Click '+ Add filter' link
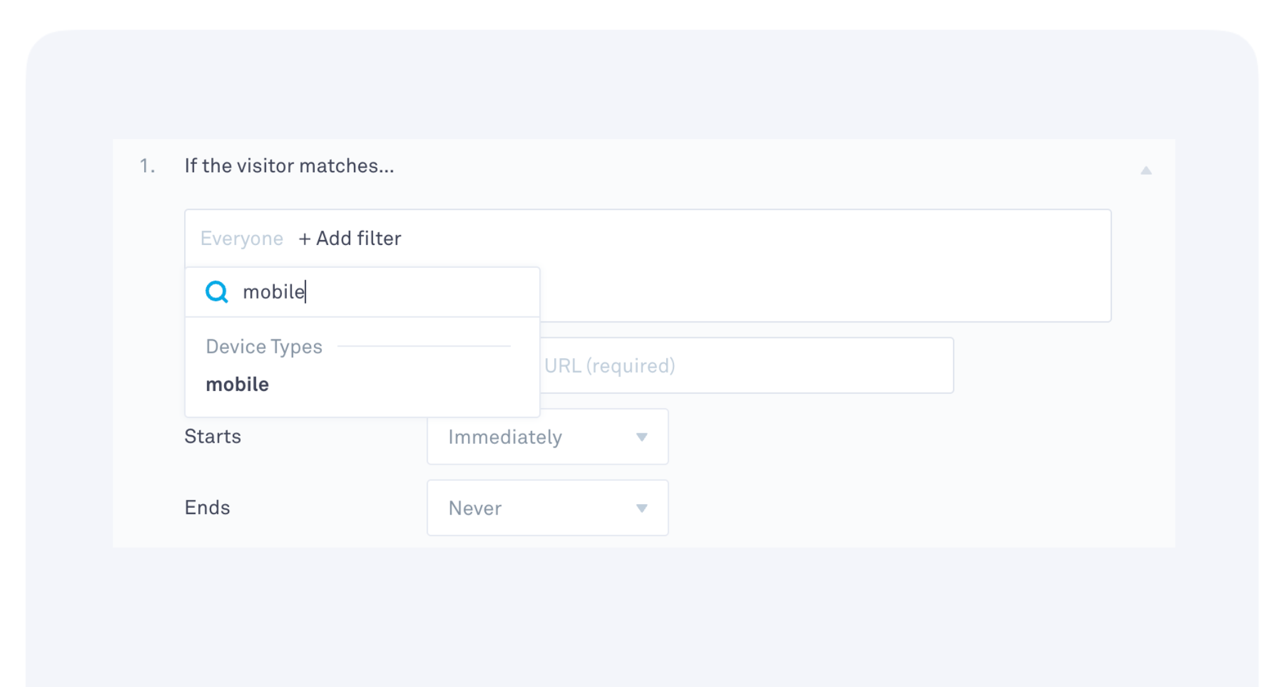The image size is (1288, 687). [350, 238]
